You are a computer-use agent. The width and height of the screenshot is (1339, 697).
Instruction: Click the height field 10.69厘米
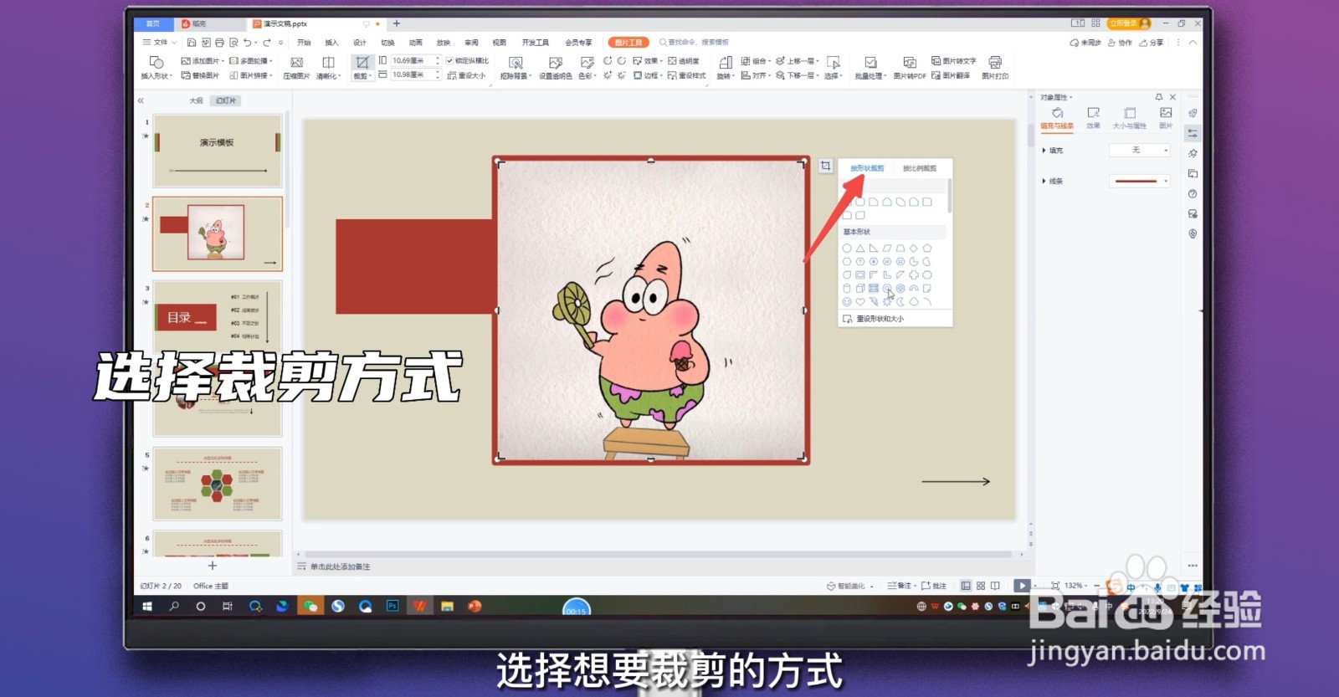(415, 61)
